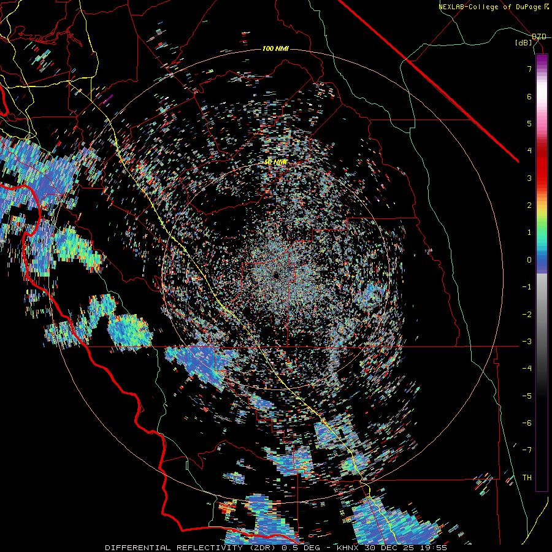Viewport: 552px width, 552px height.
Task: Click the 50 NMI range ring label
Action: pyautogui.click(x=275, y=163)
